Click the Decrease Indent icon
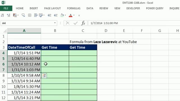180x101 pixels. pyautogui.click(x=56, y=15)
